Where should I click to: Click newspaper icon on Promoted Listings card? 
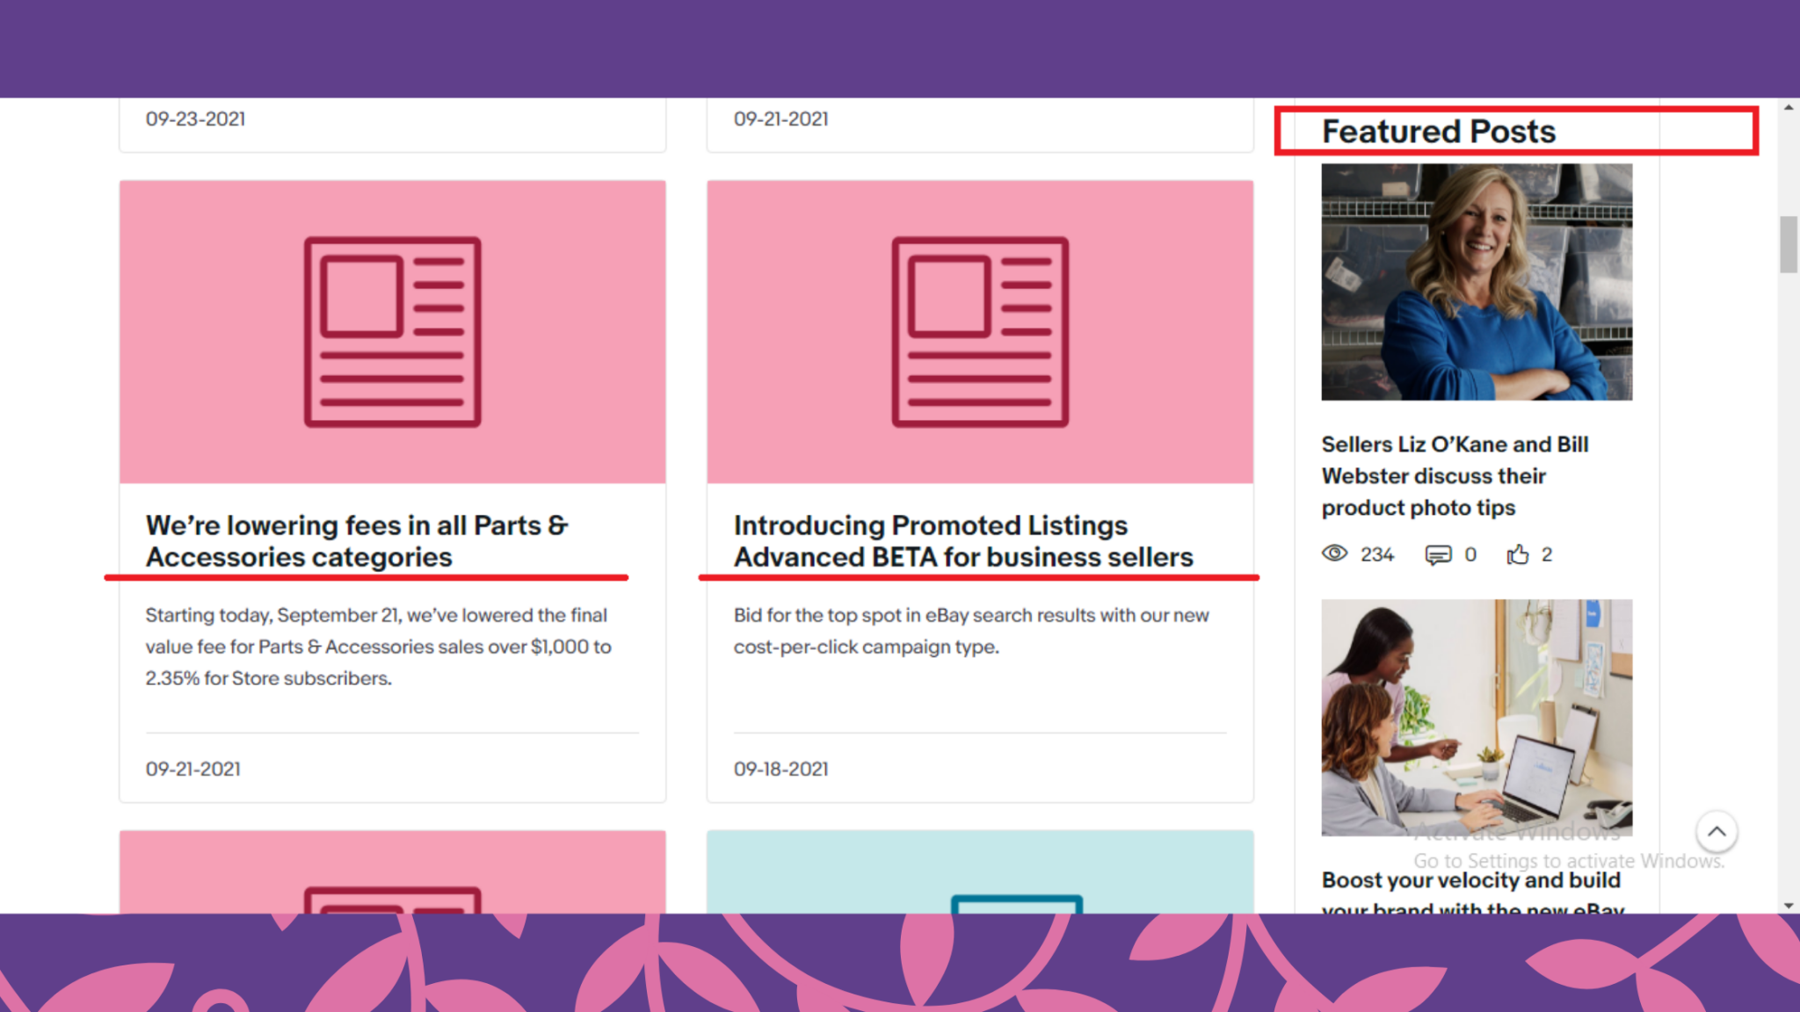(980, 332)
